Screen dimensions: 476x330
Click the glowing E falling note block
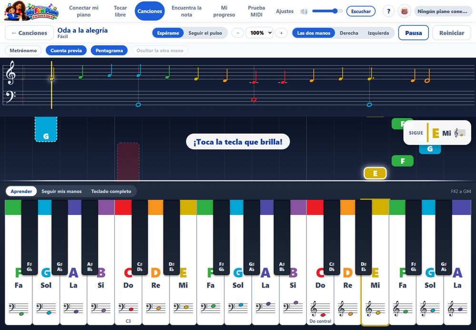[x=375, y=174]
